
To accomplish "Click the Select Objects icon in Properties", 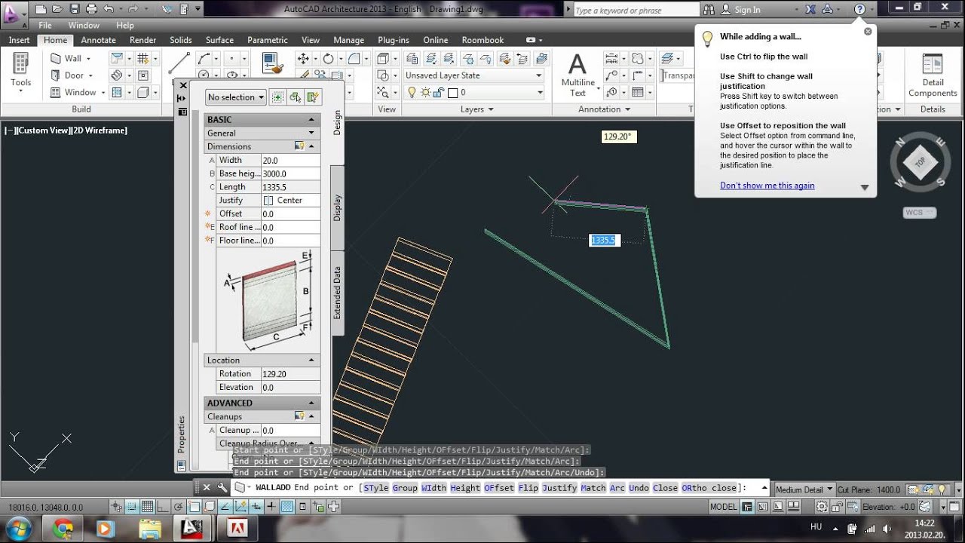I will (296, 97).
